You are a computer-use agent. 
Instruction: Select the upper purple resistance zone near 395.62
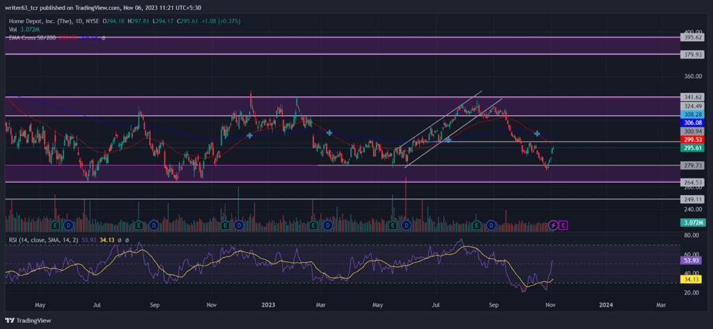point(341,46)
